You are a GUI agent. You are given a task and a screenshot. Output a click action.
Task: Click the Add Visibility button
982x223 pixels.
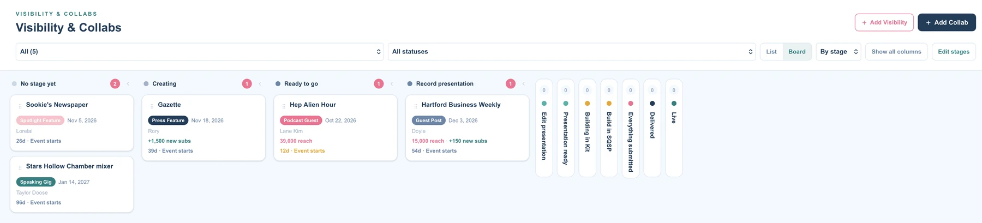[884, 22]
